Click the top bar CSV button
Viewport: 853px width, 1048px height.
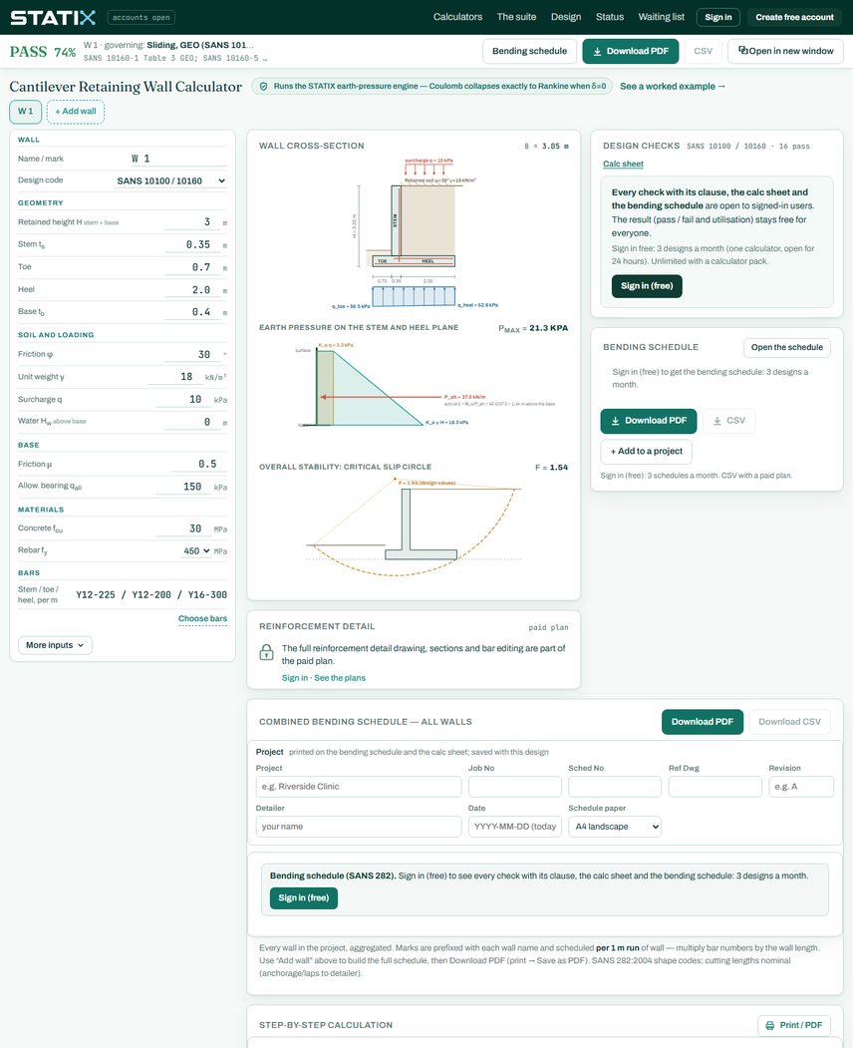pos(703,52)
